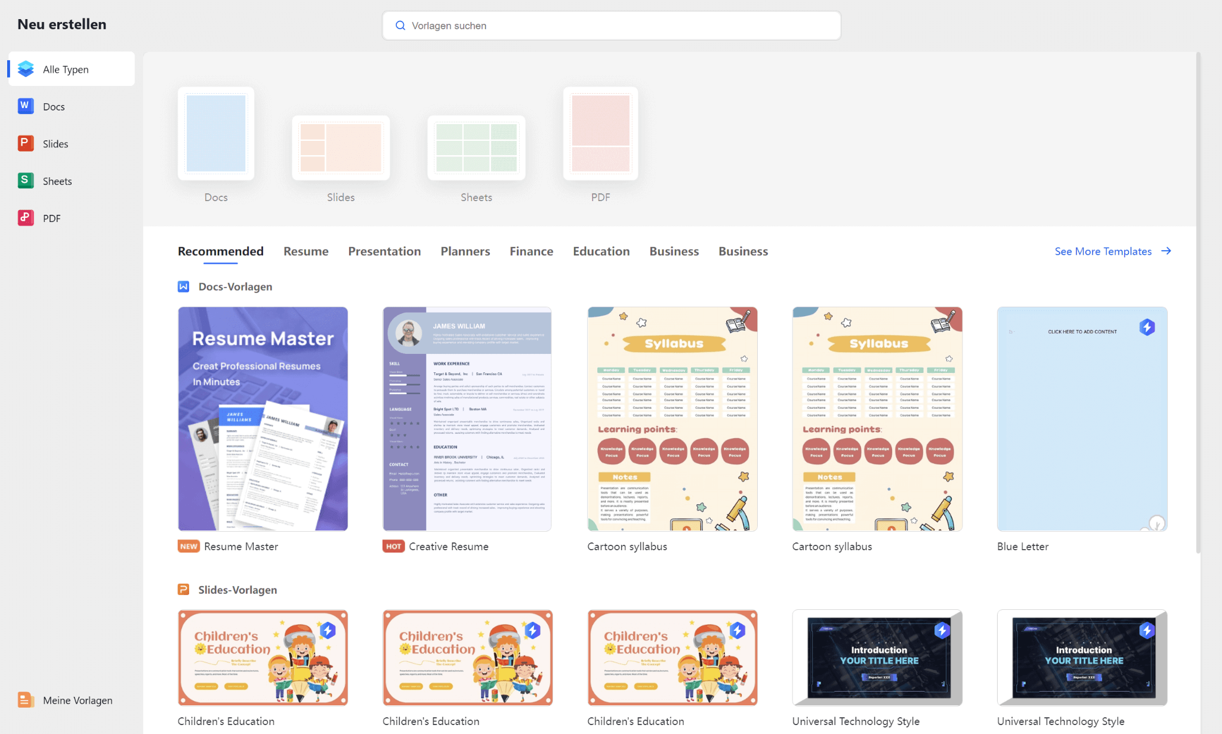Screen dimensions: 1222x734
Task: Click the See More Templates link
Action: coord(1103,251)
